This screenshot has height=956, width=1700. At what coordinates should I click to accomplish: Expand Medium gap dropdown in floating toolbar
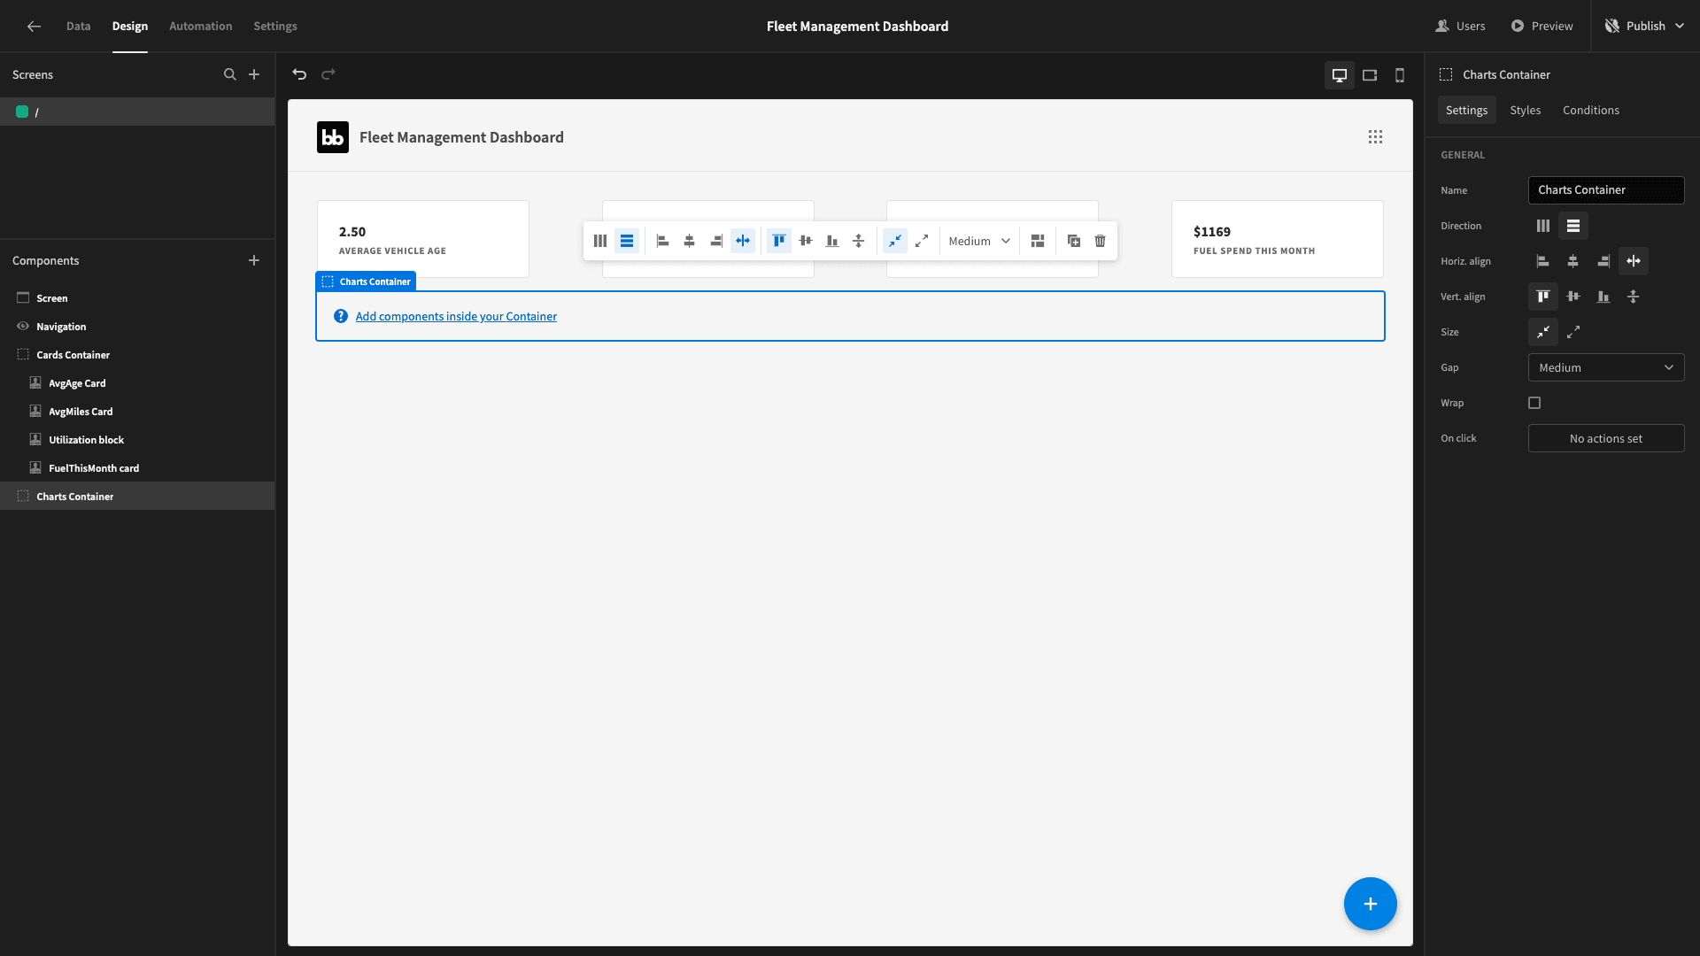point(979,241)
